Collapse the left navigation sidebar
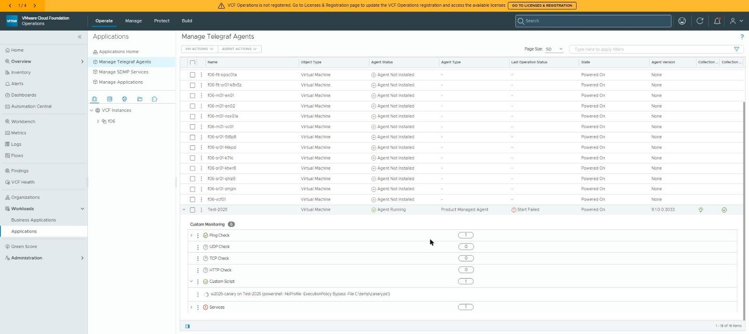The width and height of the screenshot is (749, 334). [x=80, y=37]
